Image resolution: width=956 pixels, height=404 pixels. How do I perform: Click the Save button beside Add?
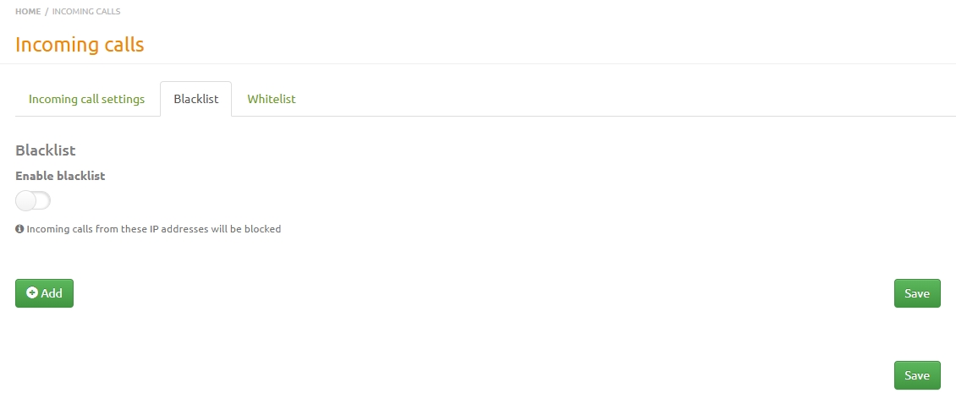917,293
